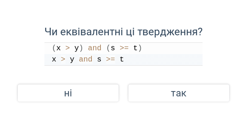Answer with the 'ні' button
247x123 pixels.
(x=68, y=93)
